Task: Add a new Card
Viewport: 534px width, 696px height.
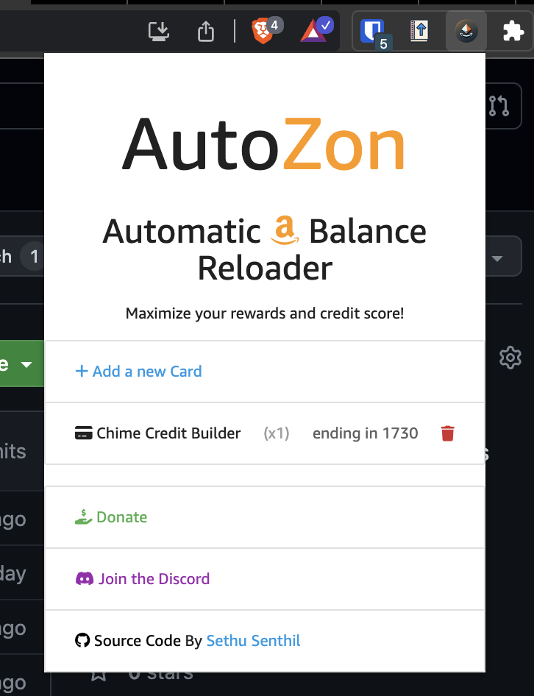Action: (x=138, y=371)
